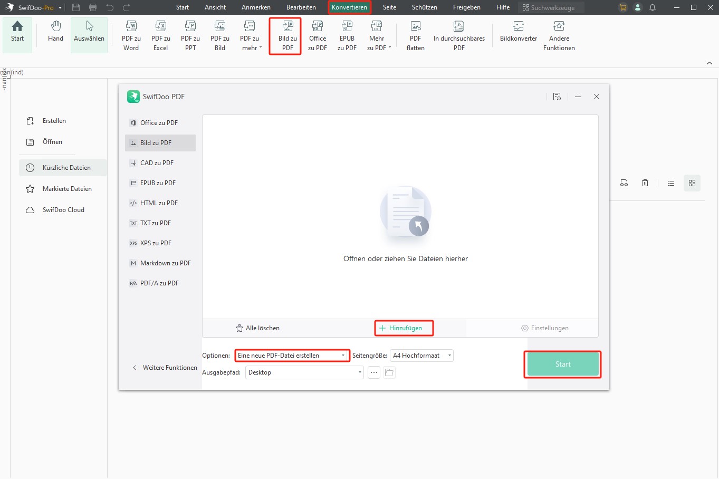Select the Konvertieren tab
This screenshot has height=479, width=719.
349,7
